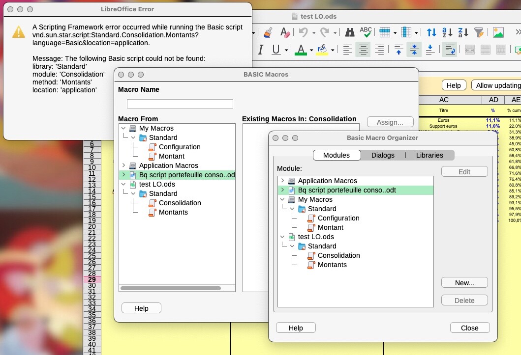The image size is (521, 355).
Task: Click the Clear Direct Formatting icon
Action: pos(285,32)
